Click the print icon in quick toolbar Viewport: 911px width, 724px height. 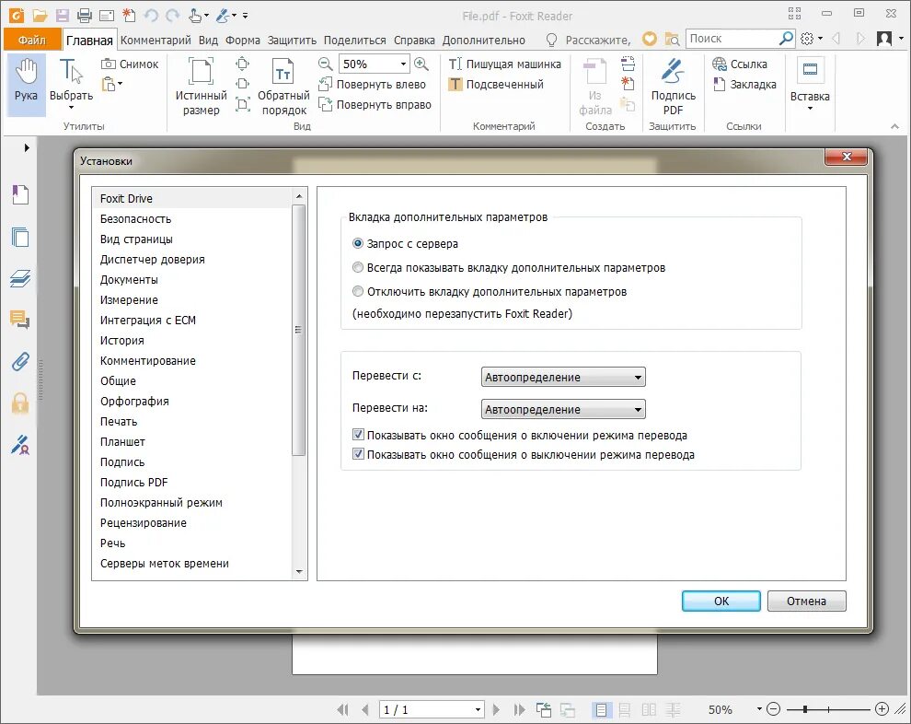85,16
